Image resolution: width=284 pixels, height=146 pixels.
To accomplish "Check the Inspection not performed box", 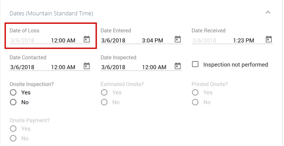I will (195, 64).
